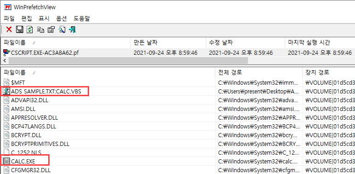Click the CFGMGR32.DLL file icon

click(7, 170)
